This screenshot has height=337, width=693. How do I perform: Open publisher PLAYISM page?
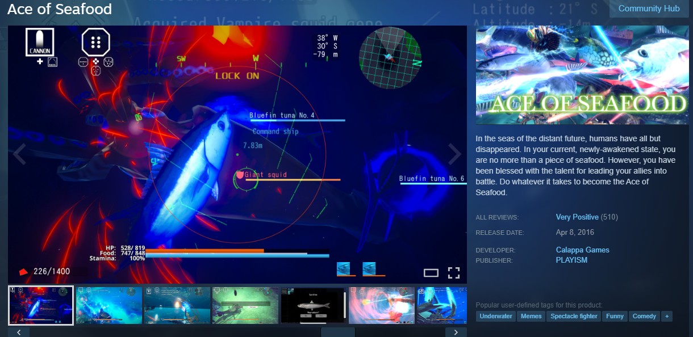(x=571, y=260)
